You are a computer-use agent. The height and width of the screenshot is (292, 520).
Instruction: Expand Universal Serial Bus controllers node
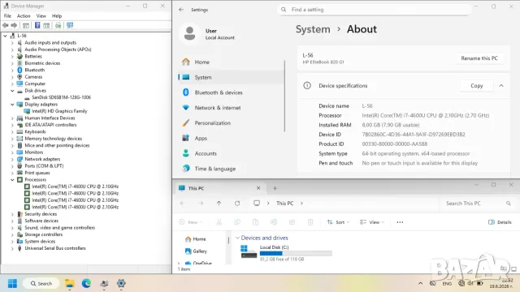click(12, 248)
